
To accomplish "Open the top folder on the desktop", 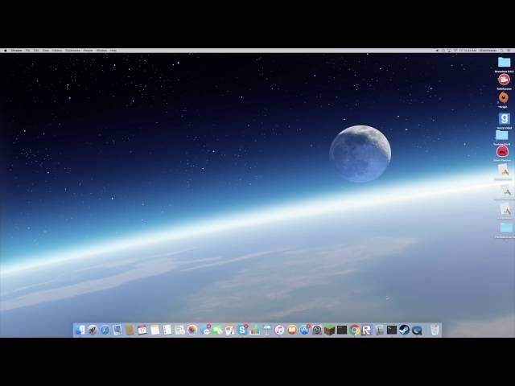I will pos(504,62).
